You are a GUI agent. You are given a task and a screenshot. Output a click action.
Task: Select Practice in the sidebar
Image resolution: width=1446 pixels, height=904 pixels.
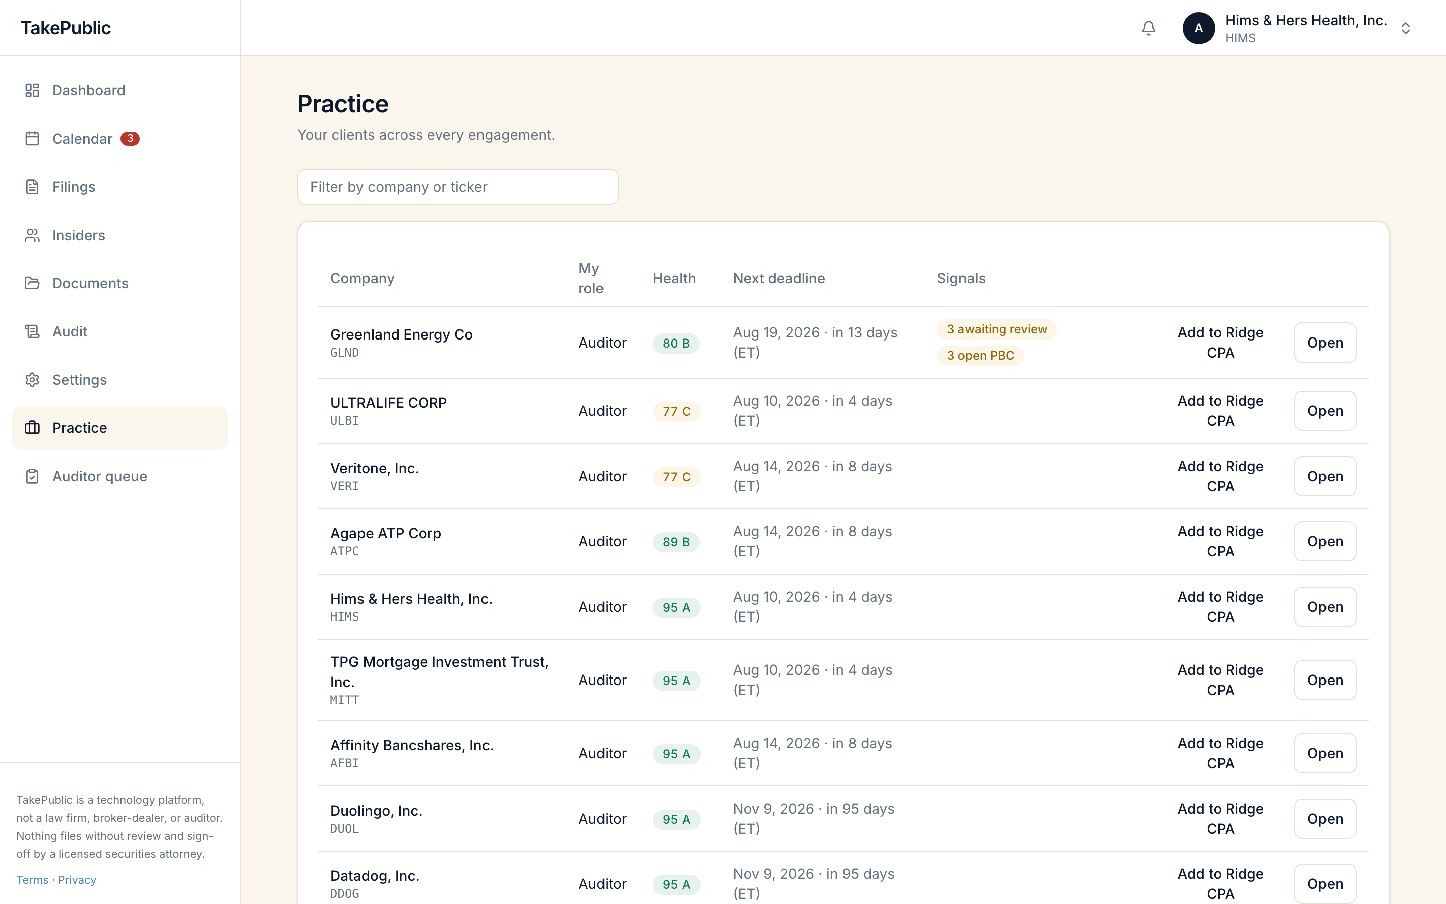[x=120, y=428]
